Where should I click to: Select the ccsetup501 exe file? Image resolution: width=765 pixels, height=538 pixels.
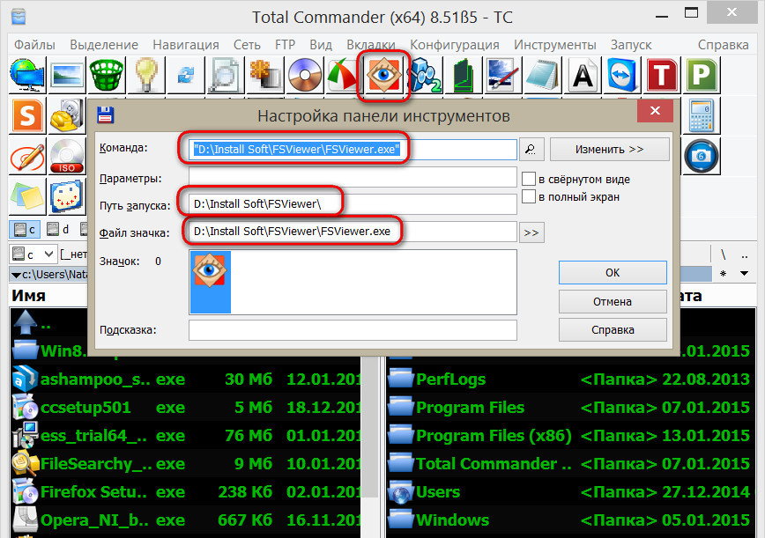[185, 407]
